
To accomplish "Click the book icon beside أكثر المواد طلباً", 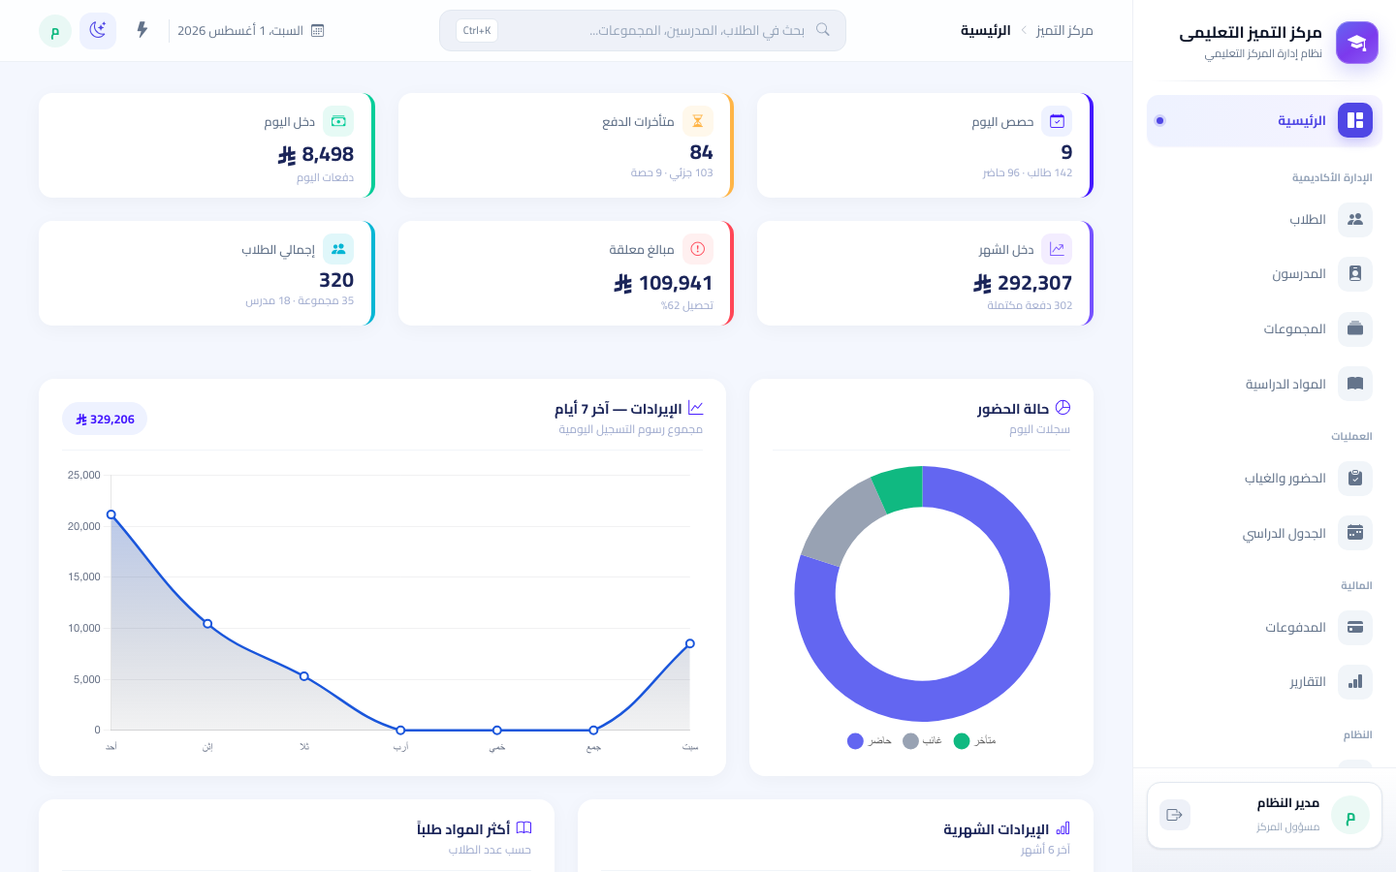I will 523,828.
